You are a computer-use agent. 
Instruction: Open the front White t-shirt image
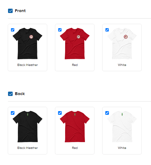pyautogui.click(x=122, y=43)
